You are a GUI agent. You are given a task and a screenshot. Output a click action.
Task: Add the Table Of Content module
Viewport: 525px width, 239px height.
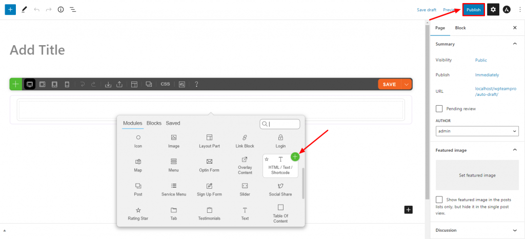[280, 213]
